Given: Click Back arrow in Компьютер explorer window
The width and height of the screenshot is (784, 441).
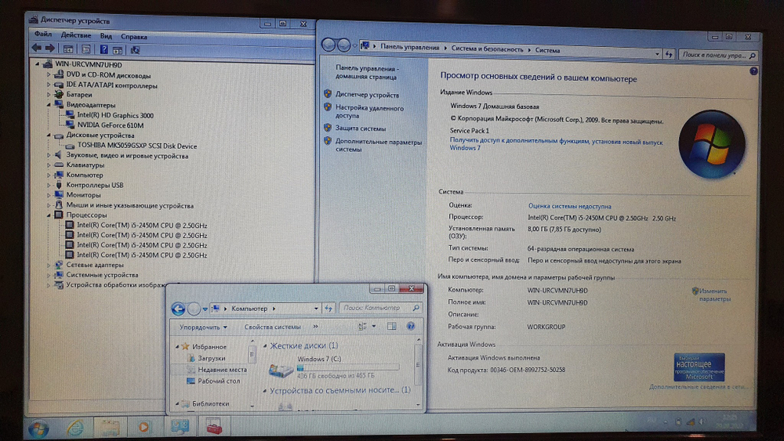Looking at the screenshot, I should click(x=178, y=309).
